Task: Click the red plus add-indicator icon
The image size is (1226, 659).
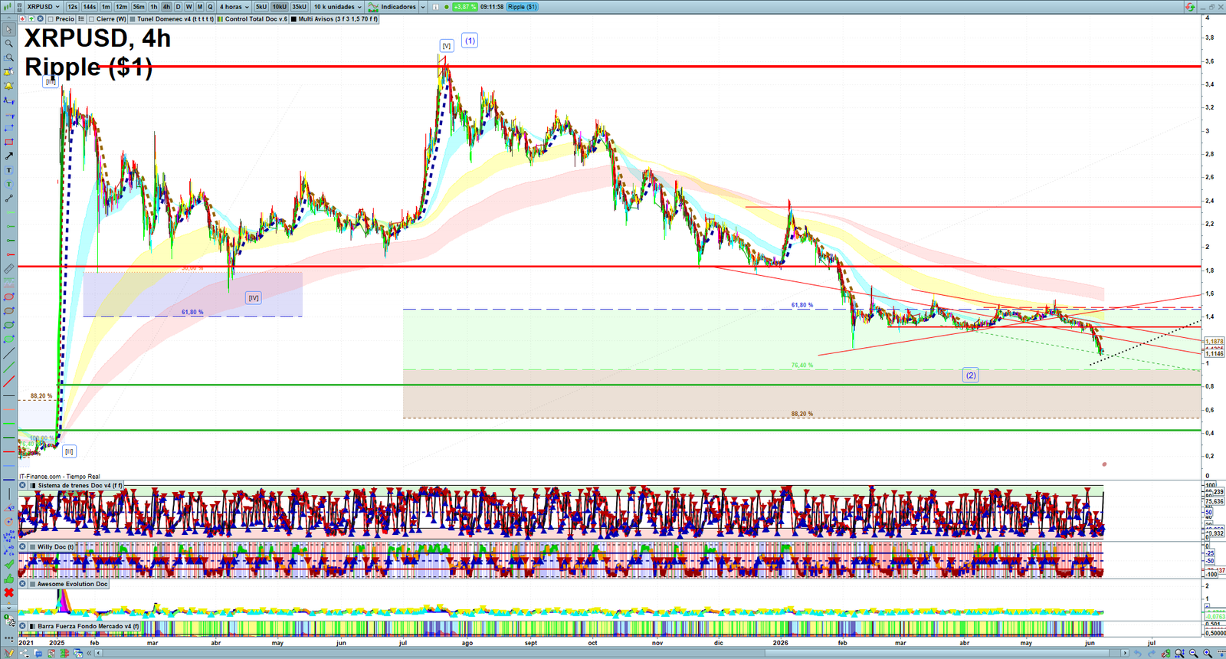Action: click(23, 19)
